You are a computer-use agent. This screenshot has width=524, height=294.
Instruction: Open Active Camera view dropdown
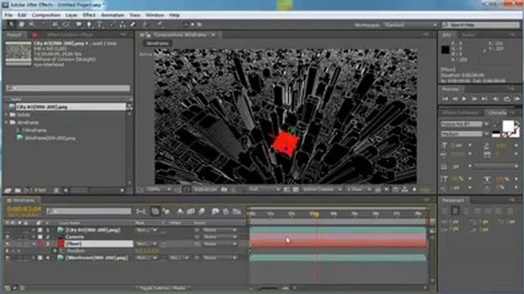(322, 189)
